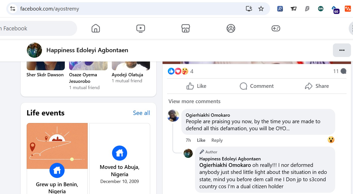Click in the Facebook search field
The height and width of the screenshot is (194, 353).
(x=38, y=28)
